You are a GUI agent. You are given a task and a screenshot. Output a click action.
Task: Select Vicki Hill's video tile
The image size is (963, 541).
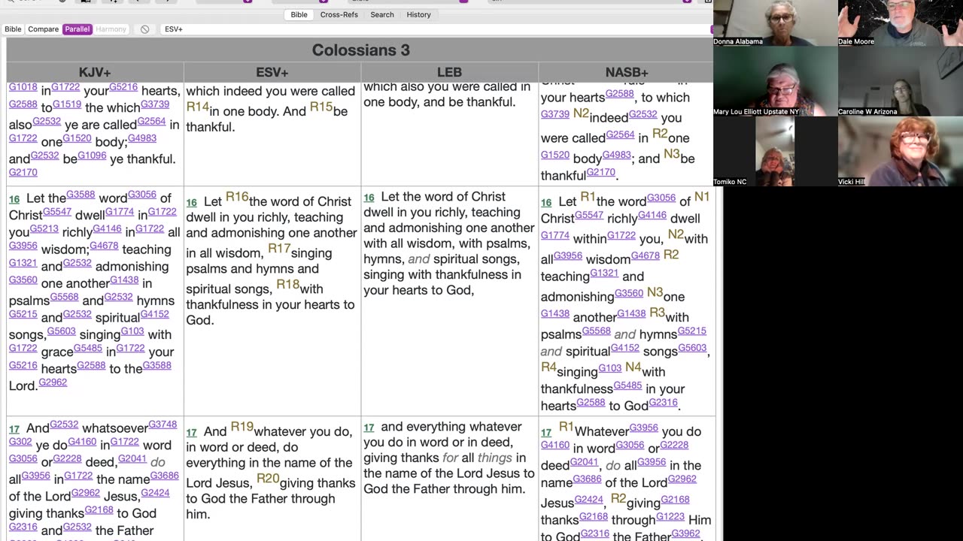tap(900, 152)
